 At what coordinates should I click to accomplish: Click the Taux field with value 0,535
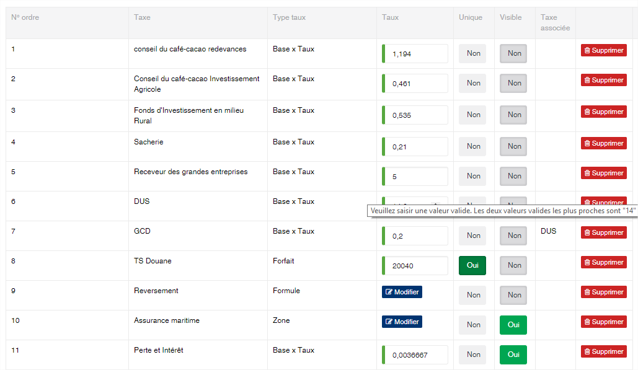pyautogui.click(x=416, y=115)
